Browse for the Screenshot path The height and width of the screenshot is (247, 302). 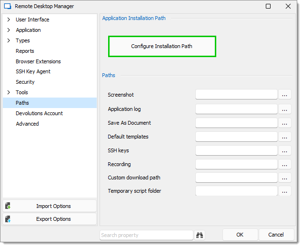tap(284, 94)
